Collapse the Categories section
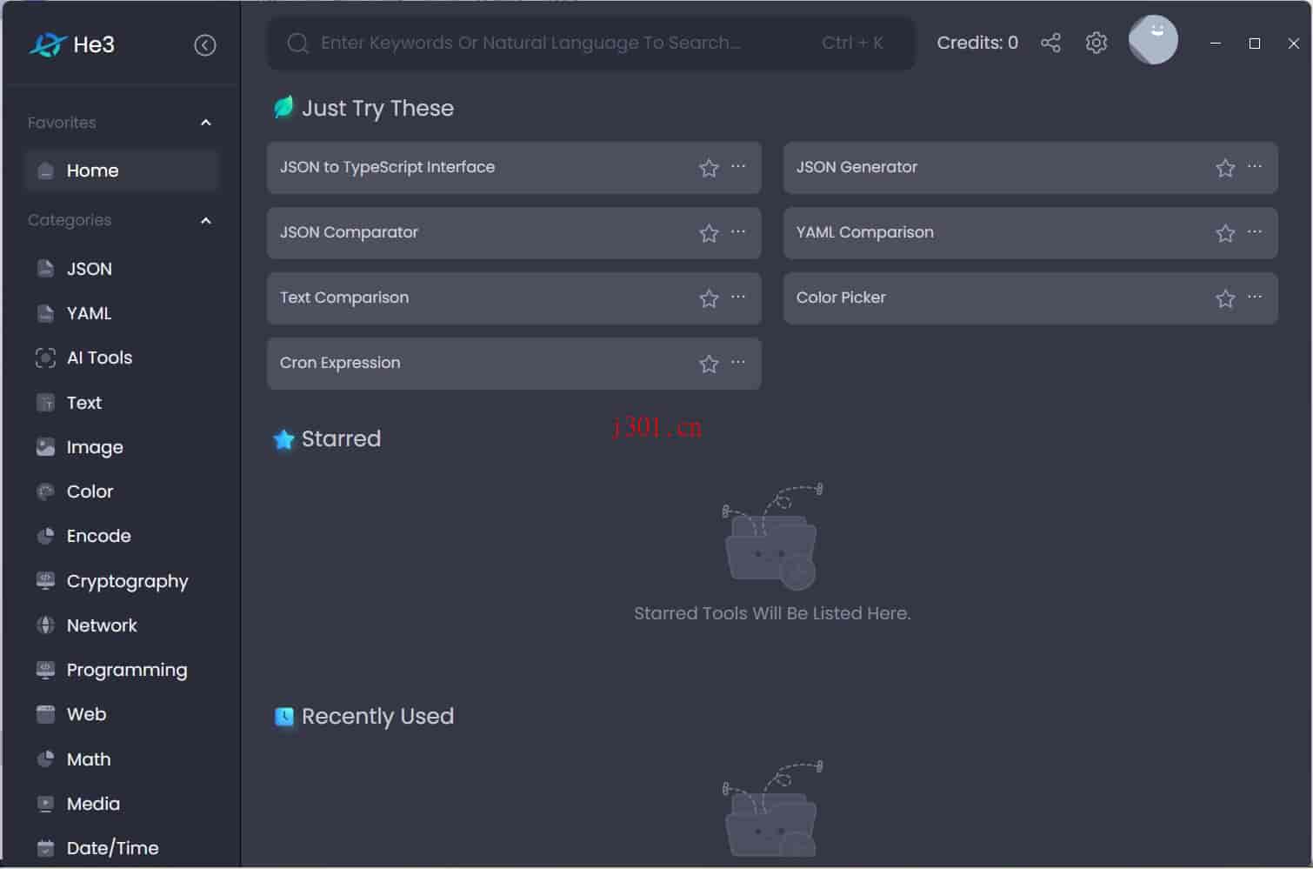The image size is (1313, 869). click(x=206, y=221)
